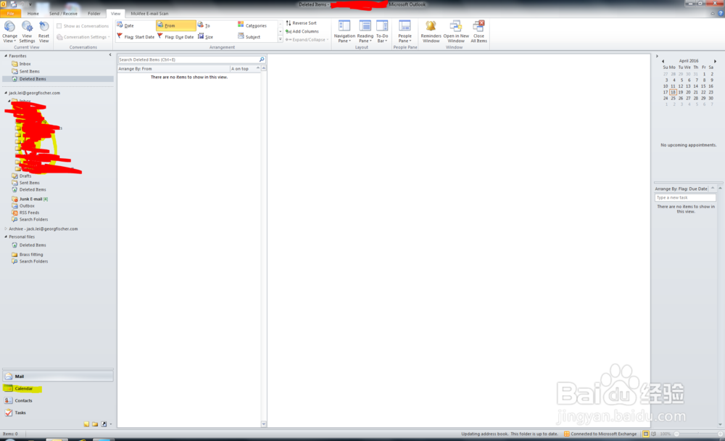Viewport: 725px width, 441px height.
Task: Click in Search Deleted Items box
Action: [188, 59]
